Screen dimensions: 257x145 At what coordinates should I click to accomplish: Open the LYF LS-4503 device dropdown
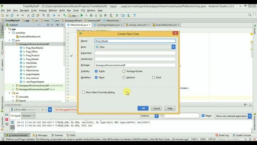pos(50,110)
